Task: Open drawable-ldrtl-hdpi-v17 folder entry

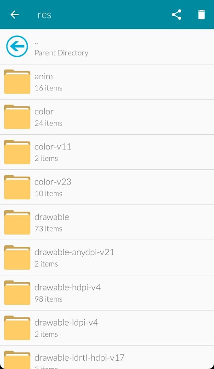Action: (107, 357)
